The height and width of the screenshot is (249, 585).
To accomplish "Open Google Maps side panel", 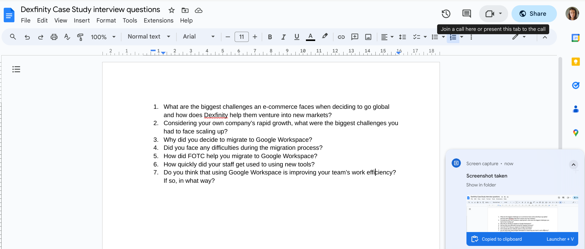I will 575,133.
